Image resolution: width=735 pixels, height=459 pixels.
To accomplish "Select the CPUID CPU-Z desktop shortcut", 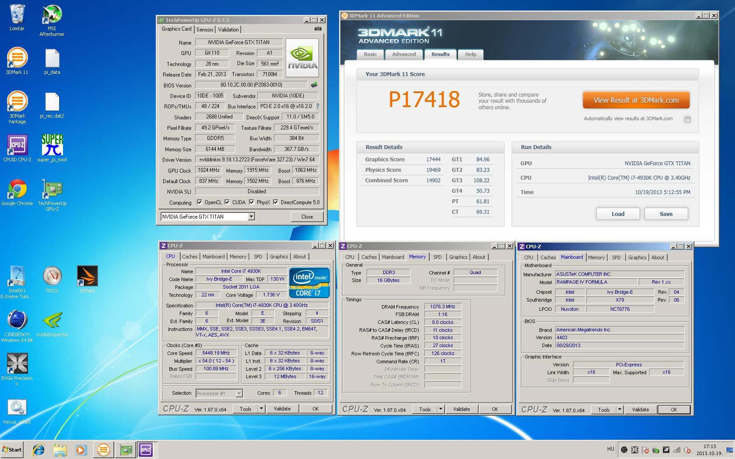I will 17,148.
